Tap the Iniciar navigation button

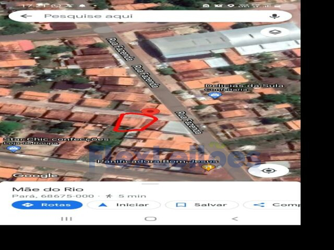click(124, 205)
